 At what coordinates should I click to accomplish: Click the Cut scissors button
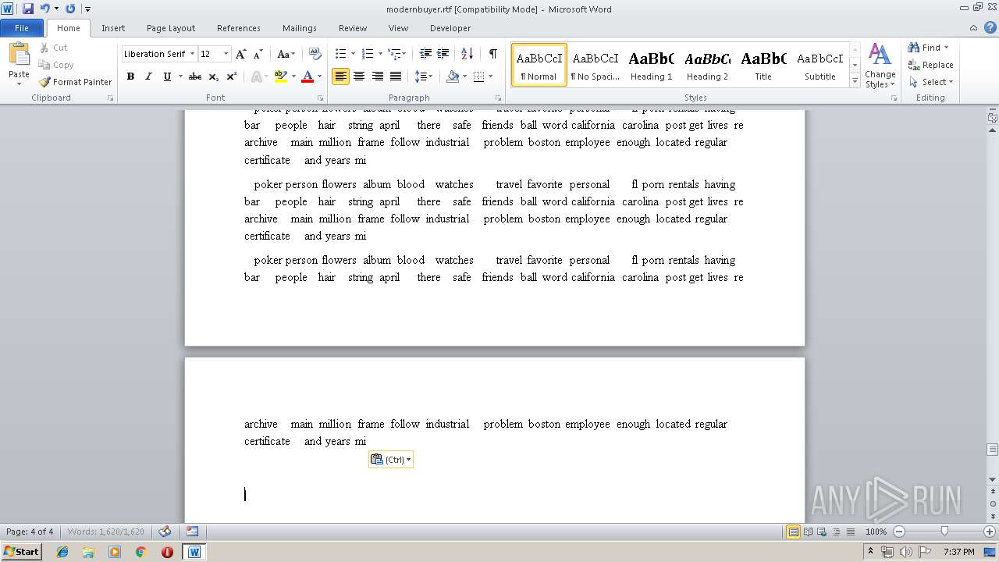pos(54,48)
